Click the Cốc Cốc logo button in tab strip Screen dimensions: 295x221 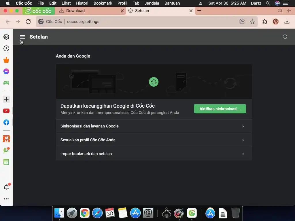tap(39, 11)
